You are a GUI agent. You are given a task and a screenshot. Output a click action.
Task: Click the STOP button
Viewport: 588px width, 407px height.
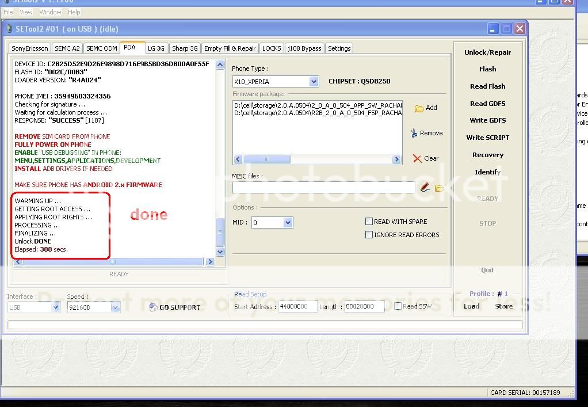click(487, 223)
